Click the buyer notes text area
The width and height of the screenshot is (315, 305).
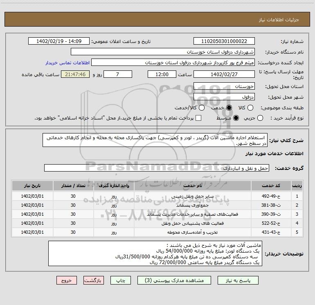coord(155,253)
